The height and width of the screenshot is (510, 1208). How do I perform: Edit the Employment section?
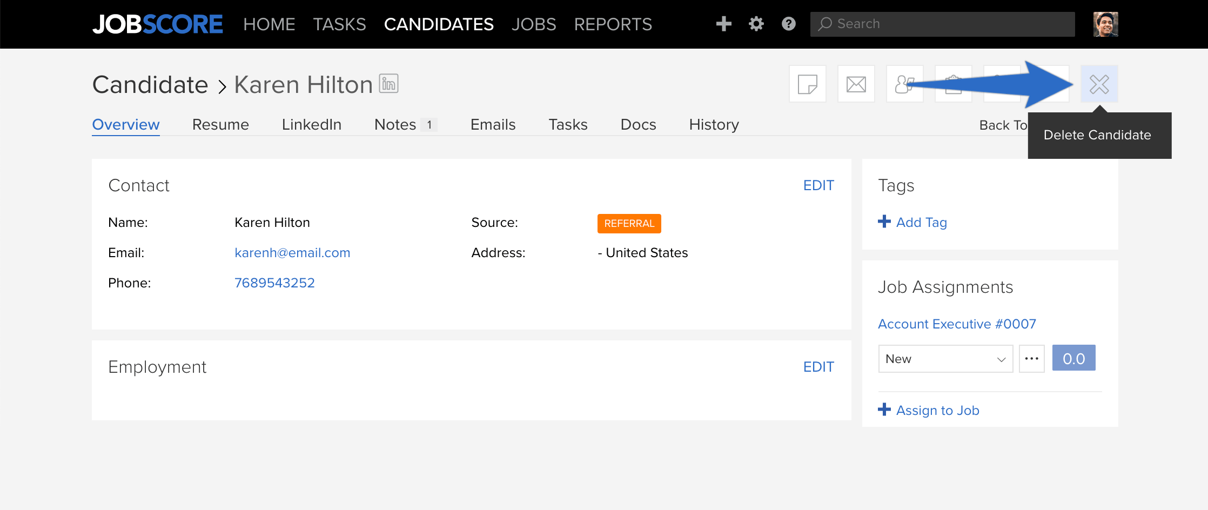point(818,367)
